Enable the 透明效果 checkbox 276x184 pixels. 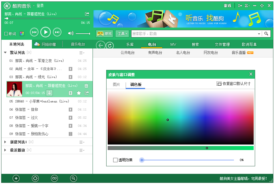coord(115,160)
